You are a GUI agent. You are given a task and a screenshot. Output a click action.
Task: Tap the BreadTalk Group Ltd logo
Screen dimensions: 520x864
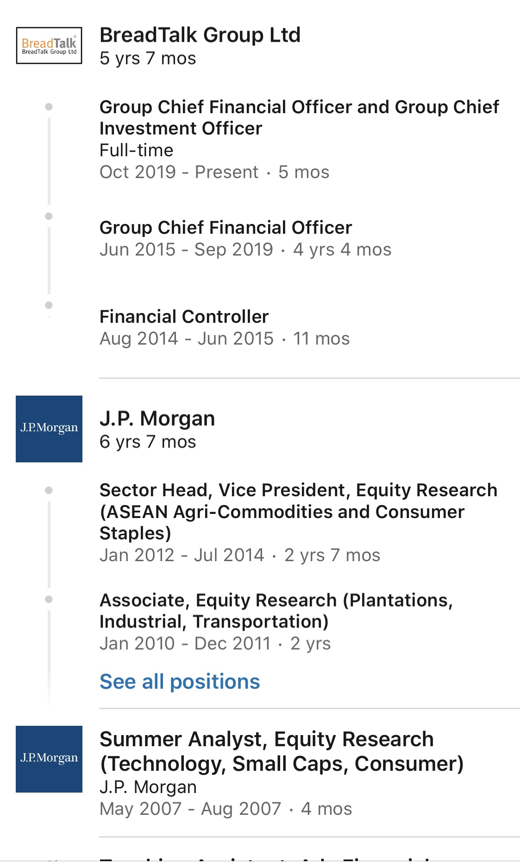[x=49, y=45]
